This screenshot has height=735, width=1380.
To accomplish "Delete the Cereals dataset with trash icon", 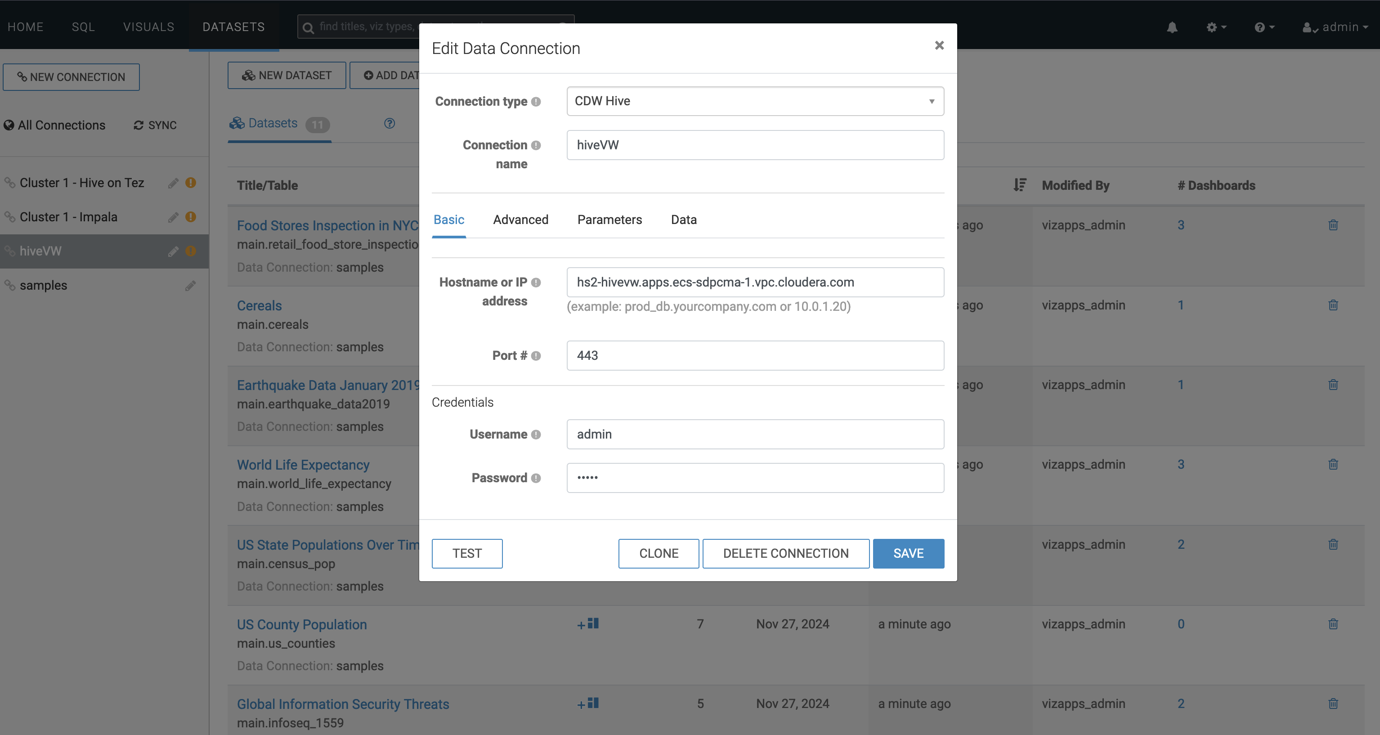I will [x=1333, y=305].
